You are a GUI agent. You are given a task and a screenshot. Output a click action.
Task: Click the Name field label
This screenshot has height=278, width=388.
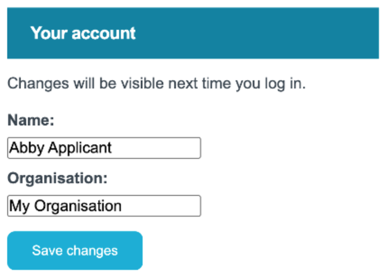tap(29, 120)
